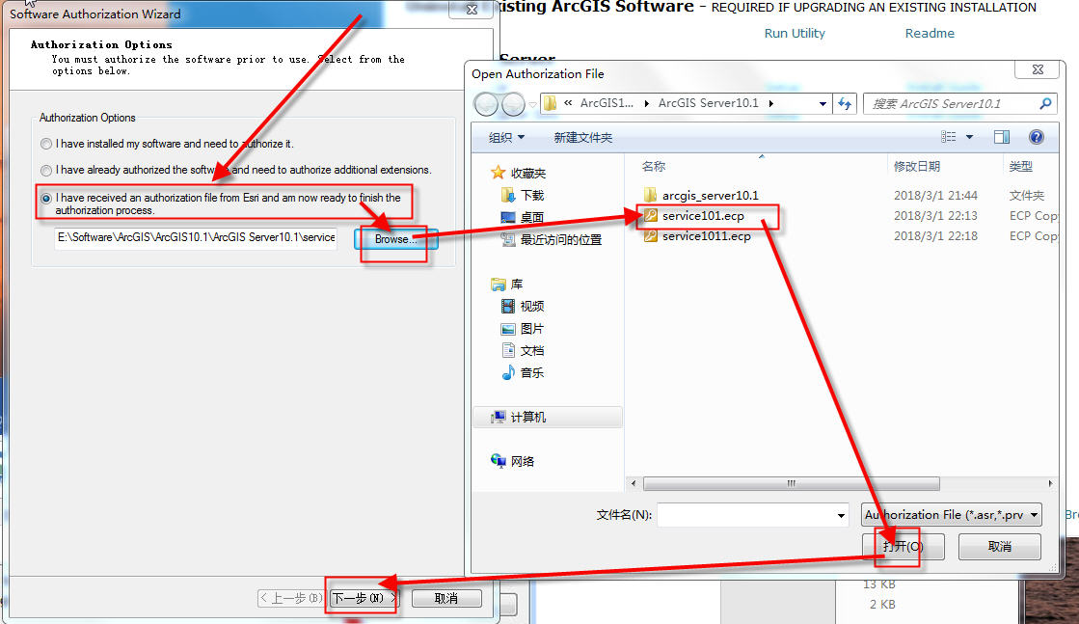Close the Open Authorization File dialog
The width and height of the screenshot is (1079, 624).
1038,69
